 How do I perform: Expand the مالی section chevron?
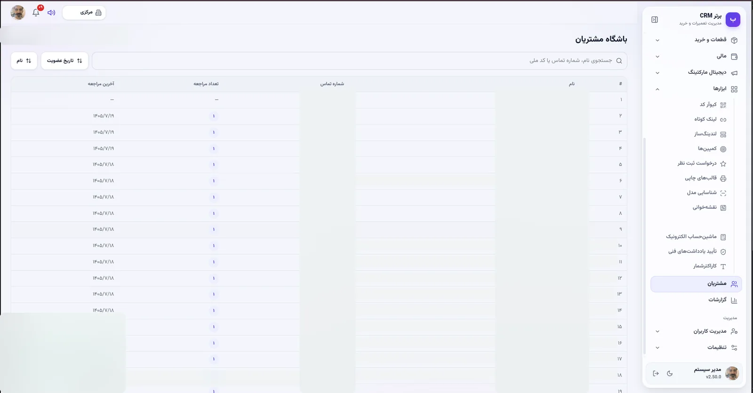click(657, 56)
